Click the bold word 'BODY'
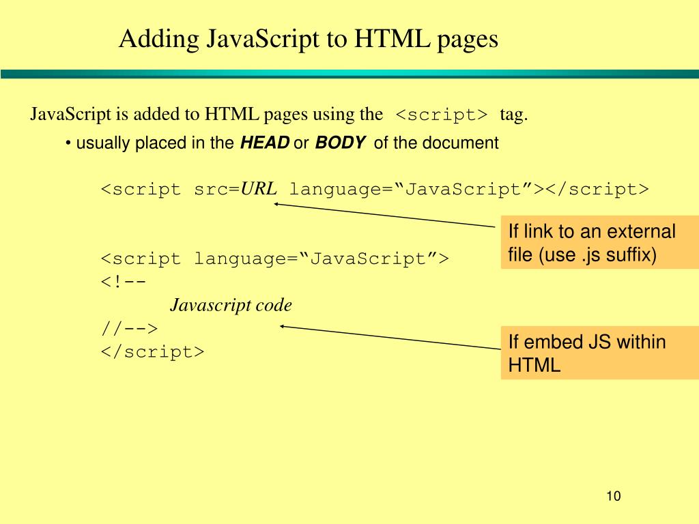This screenshot has width=699, height=524. pyautogui.click(x=340, y=143)
